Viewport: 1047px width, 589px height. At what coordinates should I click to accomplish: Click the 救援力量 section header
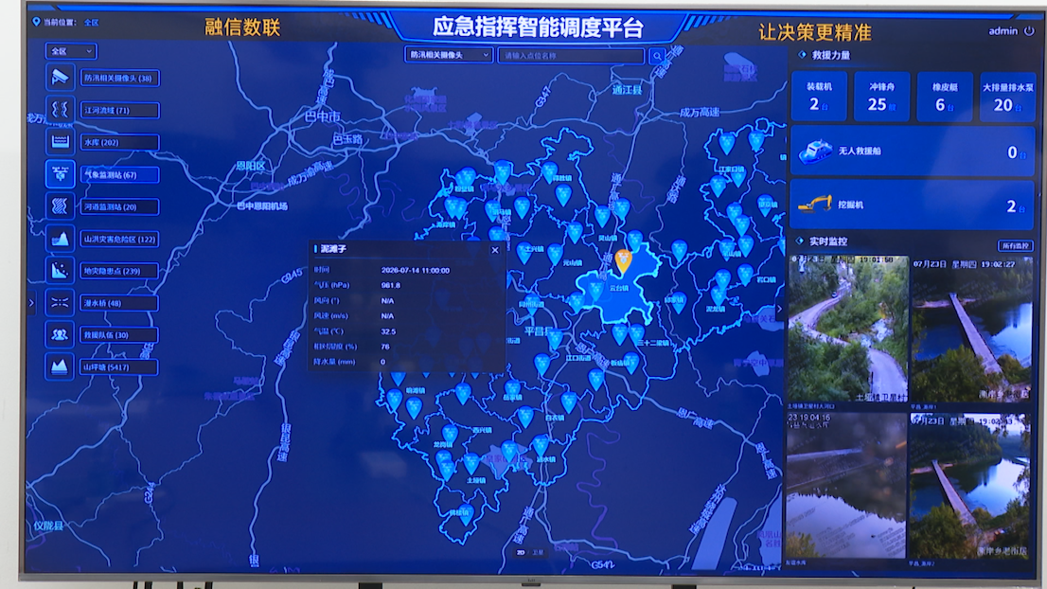click(830, 55)
